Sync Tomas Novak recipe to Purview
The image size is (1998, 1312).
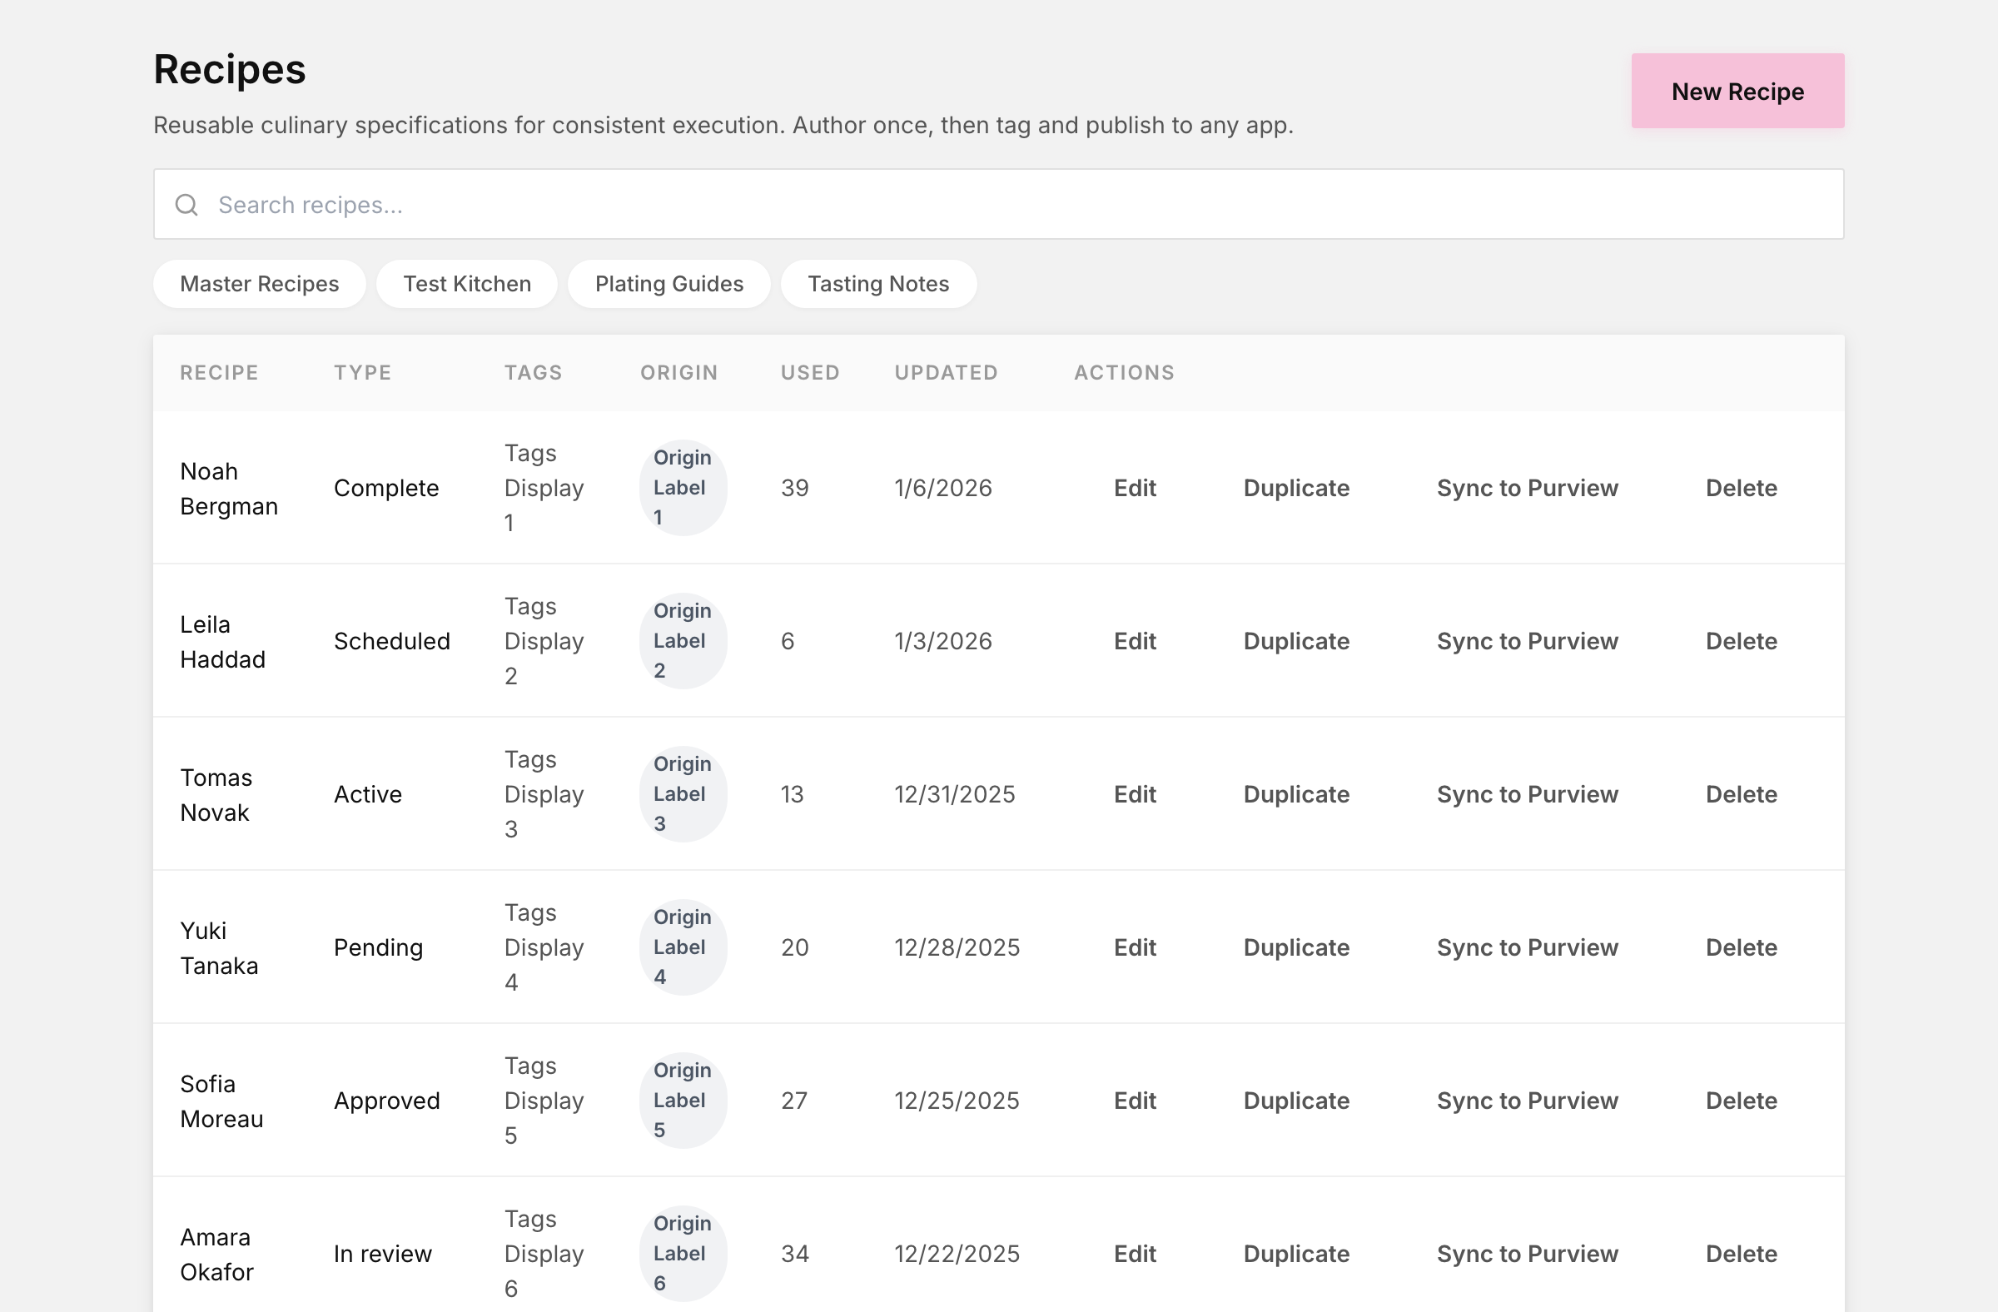coord(1527,794)
